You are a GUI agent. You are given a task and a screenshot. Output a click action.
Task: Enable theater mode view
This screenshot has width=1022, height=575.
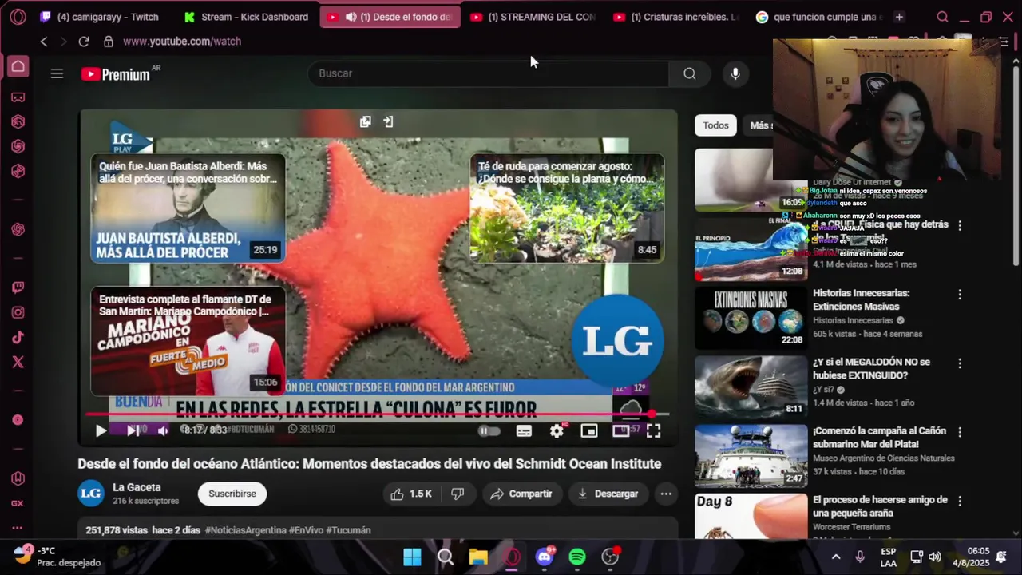pos(621,431)
